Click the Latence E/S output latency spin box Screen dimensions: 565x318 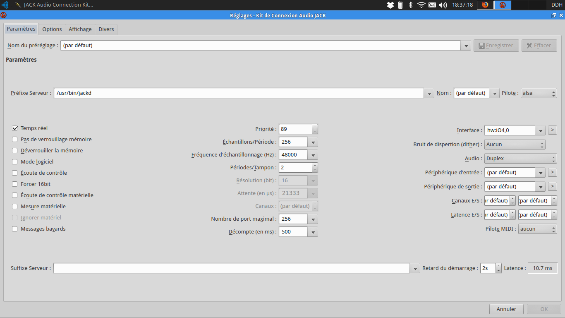pyautogui.click(x=537, y=215)
